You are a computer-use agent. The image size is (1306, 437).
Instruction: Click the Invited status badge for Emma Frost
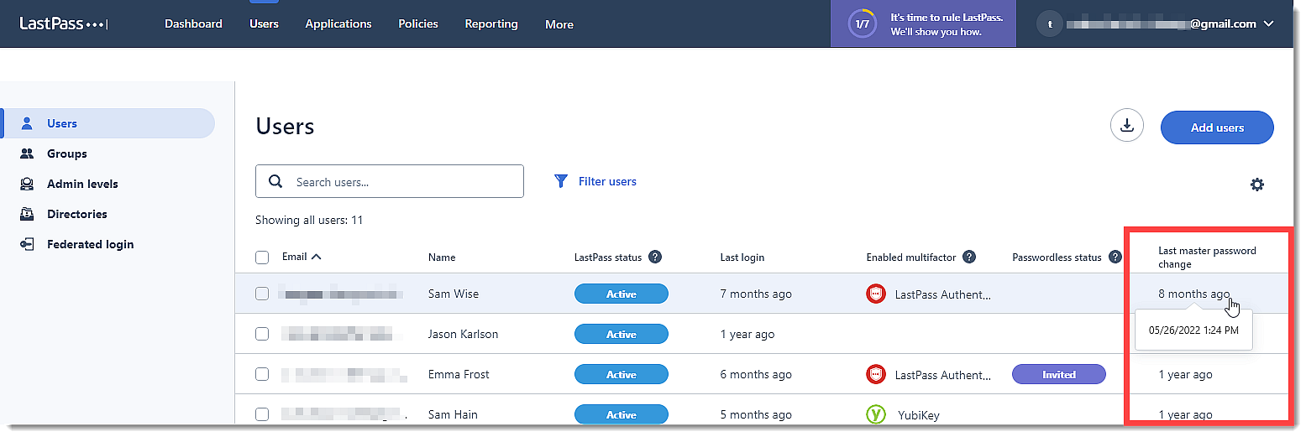tap(1058, 374)
